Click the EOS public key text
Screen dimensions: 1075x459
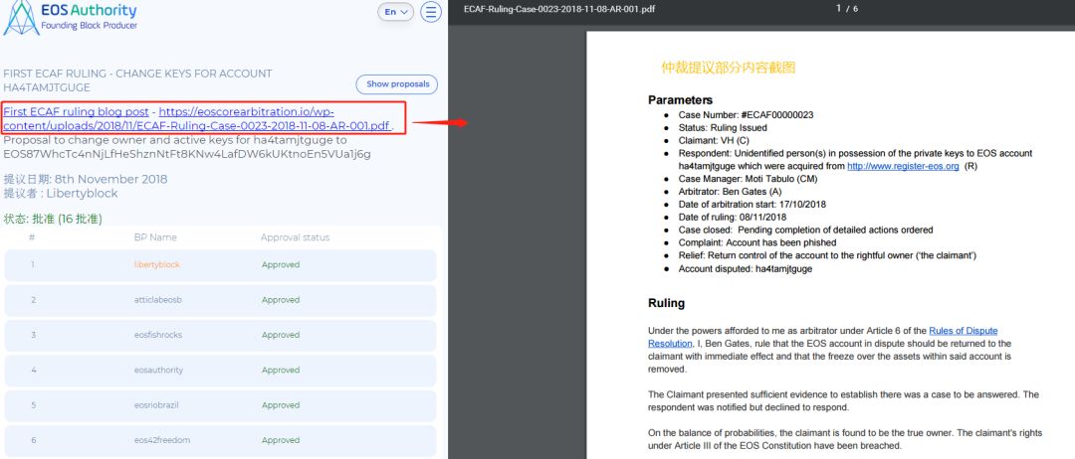(x=187, y=155)
